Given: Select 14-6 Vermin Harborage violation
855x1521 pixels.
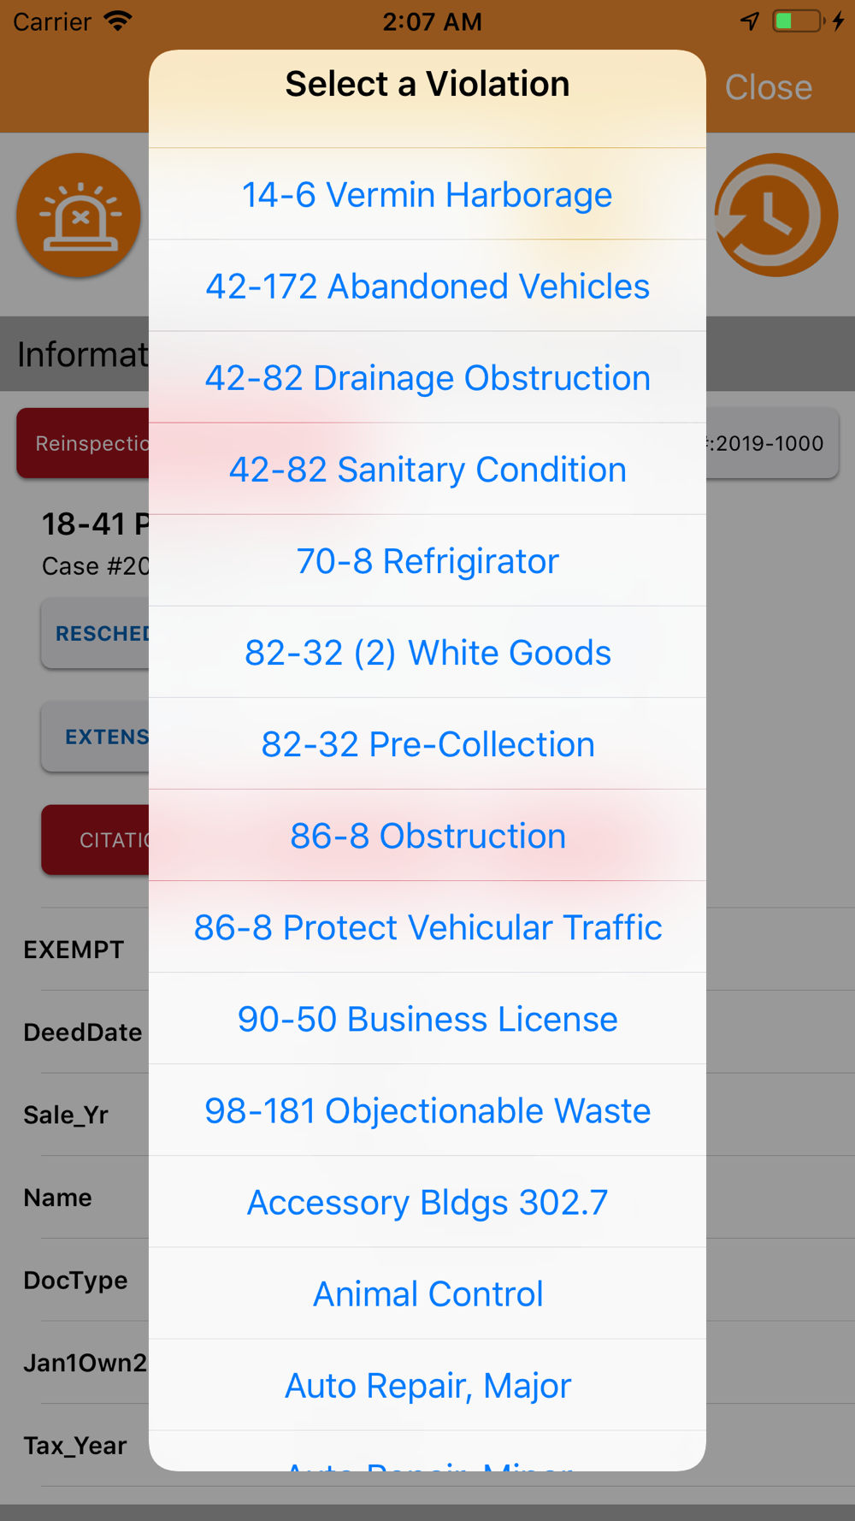Looking at the screenshot, I should [x=427, y=195].
